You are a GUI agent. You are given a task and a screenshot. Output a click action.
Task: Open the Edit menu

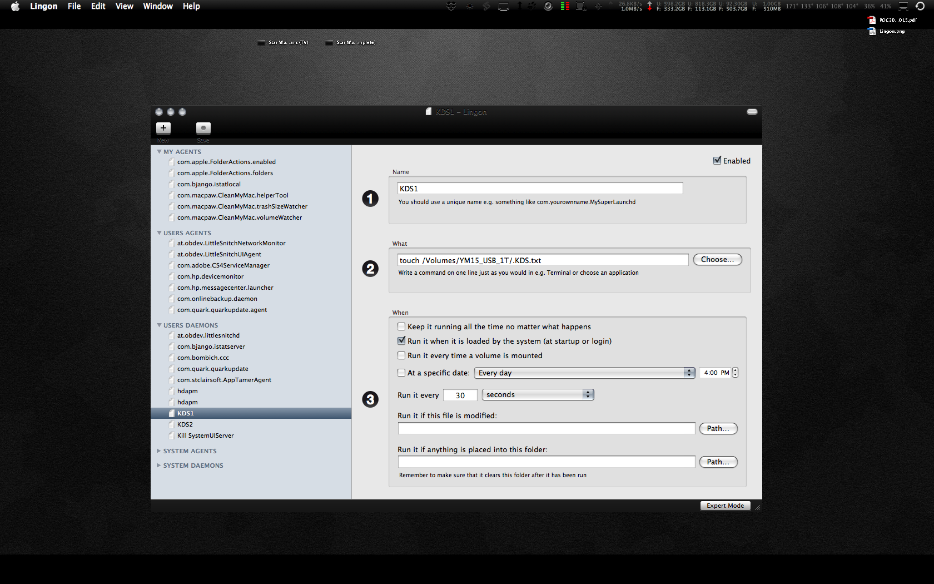click(98, 6)
